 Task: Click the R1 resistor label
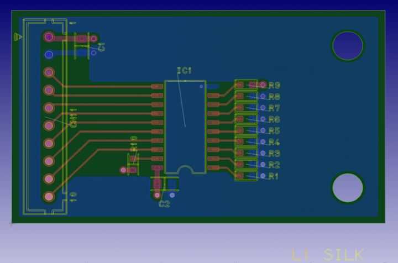point(274,176)
